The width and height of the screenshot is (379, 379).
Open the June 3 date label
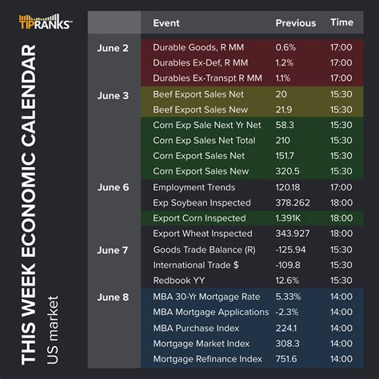click(x=113, y=96)
